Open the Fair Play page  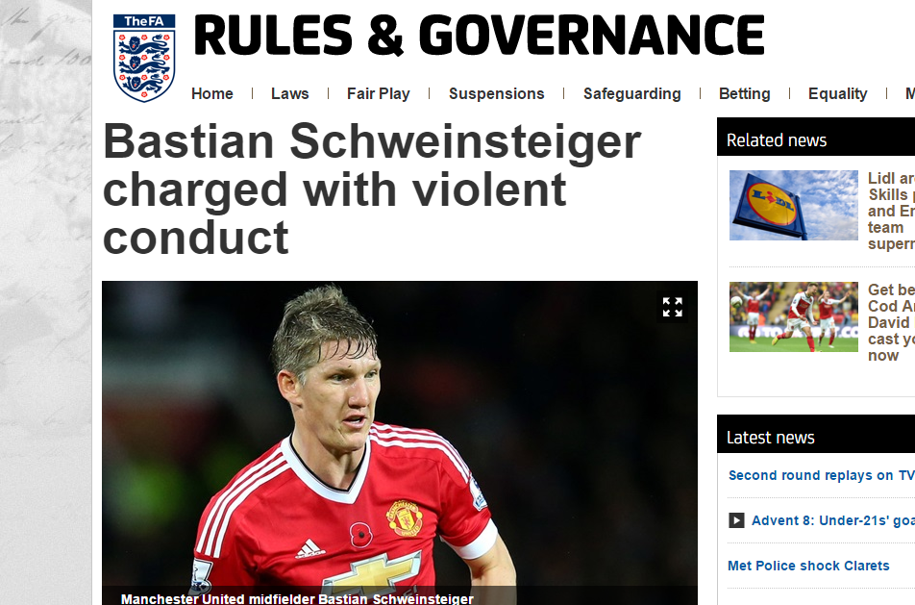tap(378, 93)
